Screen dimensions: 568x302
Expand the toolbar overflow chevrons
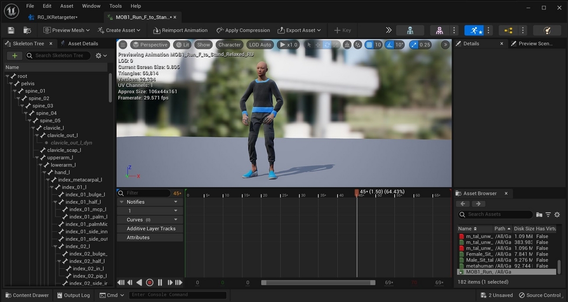click(389, 30)
